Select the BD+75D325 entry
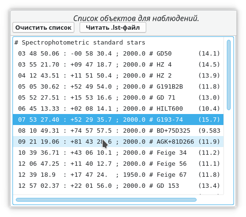Image resolution: width=246 pixels, height=217 pixels. click(x=118, y=131)
